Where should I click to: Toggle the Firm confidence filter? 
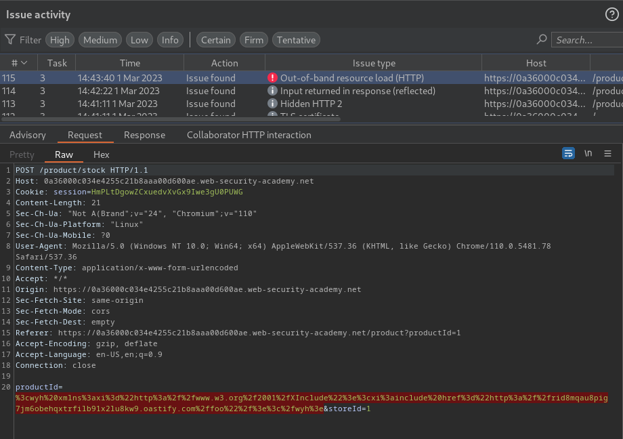pyautogui.click(x=254, y=40)
